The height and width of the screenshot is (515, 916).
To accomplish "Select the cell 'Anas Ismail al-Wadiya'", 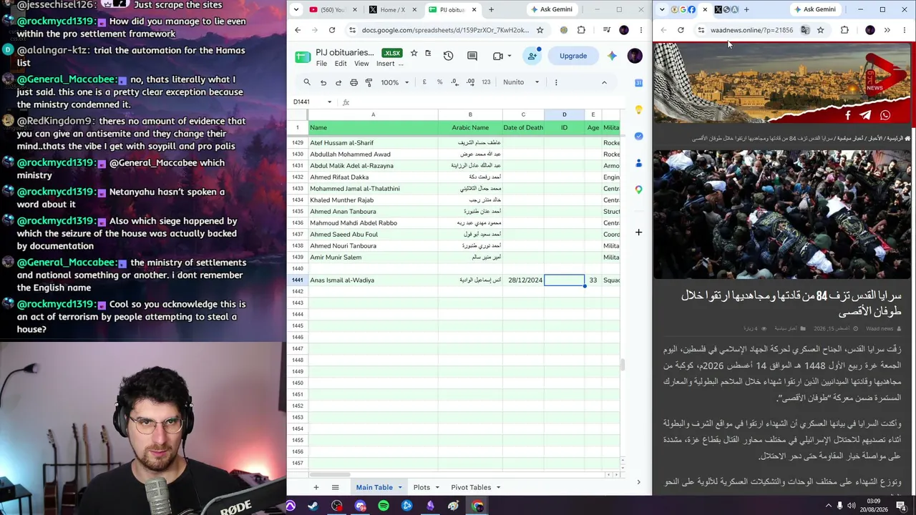I will coord(373,280).
